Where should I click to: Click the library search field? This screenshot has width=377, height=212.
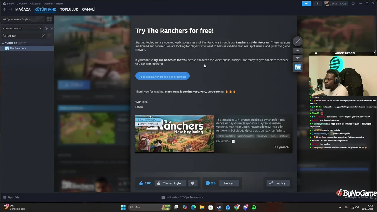coord(24,36)
